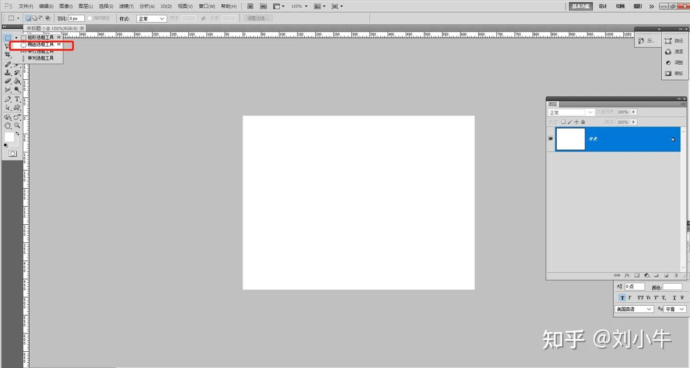Open layer styles via the fx icon
This screenshot has width=690, height=368.
627,275
